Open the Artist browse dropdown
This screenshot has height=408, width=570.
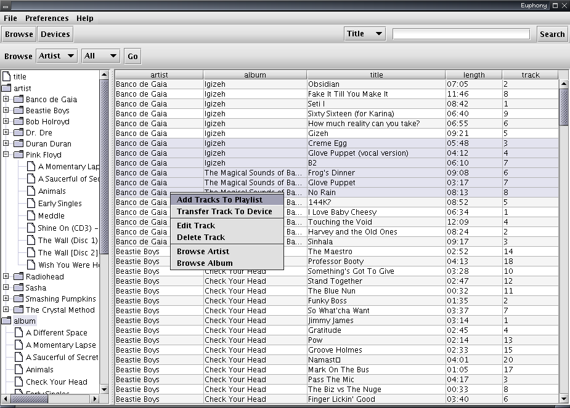click(57, 56)
